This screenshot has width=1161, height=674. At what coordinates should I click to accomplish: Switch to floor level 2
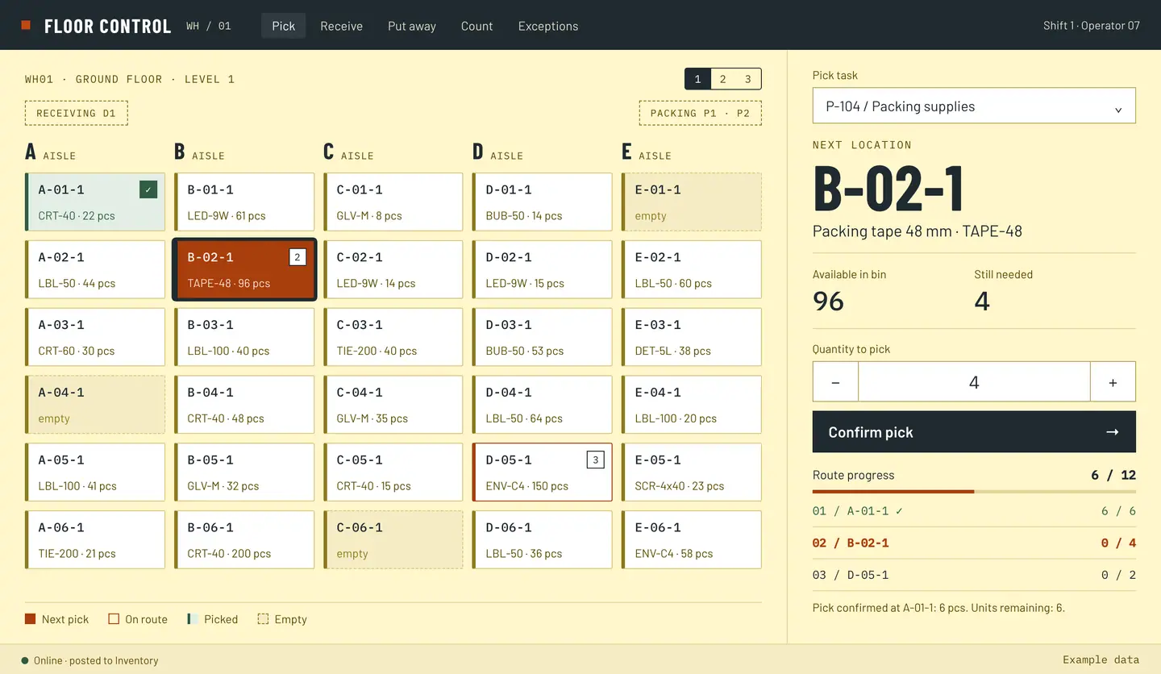coord(723,79)
